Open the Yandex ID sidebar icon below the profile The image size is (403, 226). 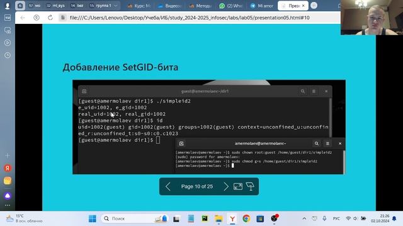tap(8, 18)
